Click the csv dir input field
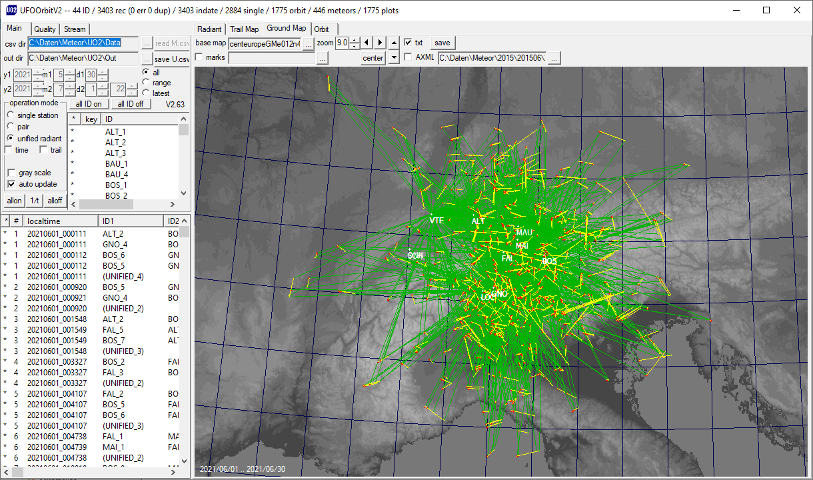Image resolution: width=813 pixels, height=480 pixels. pos(83,43)
